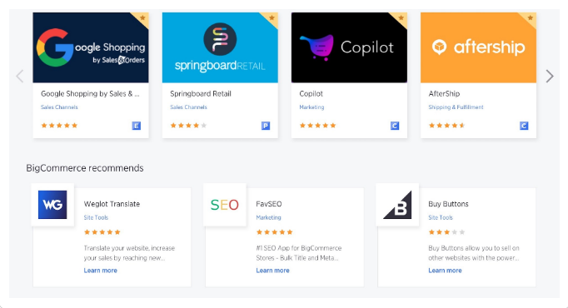Open Learn more link for FavSEO

(x=273, y=271)
